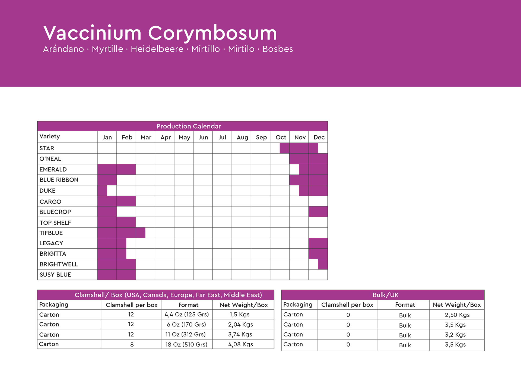Select the BLUE RIBBON variety label
Image resolution: width=521 pixels, height=368 pixels.
[59, 180]
